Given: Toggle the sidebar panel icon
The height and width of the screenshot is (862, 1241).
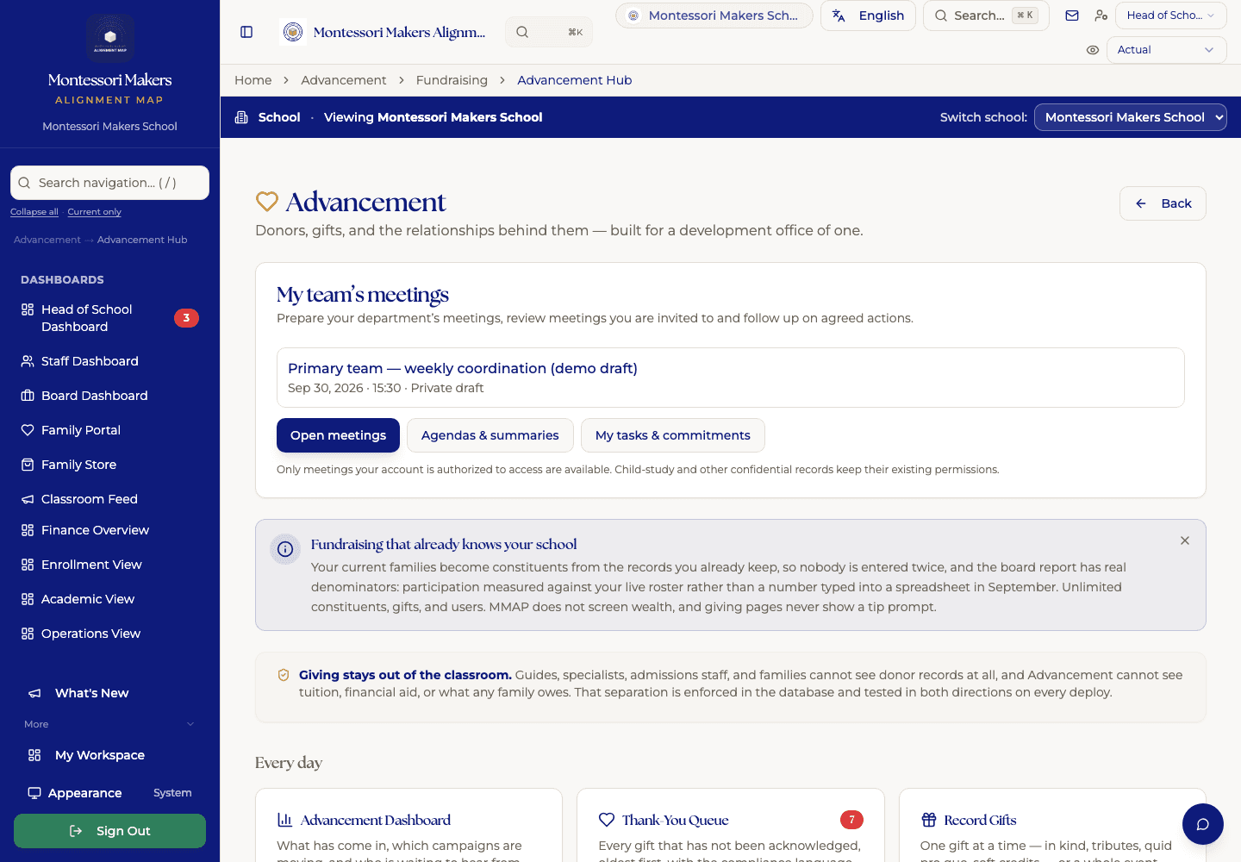Looking at the screenshot, I should click(x=246, y=32).
